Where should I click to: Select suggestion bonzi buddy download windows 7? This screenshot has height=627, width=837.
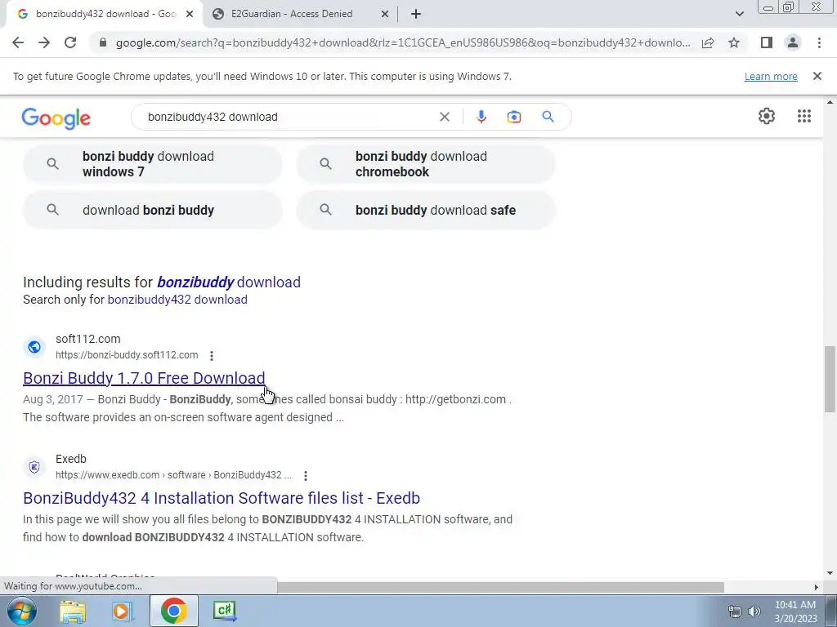[153, 163]
